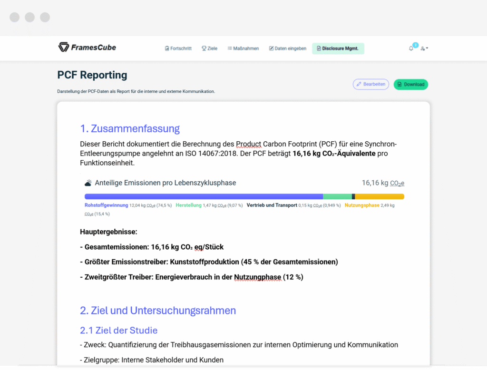The image size is (487, 370).
Task: Click the Nutzungsphase legend label
Action: 362,205
